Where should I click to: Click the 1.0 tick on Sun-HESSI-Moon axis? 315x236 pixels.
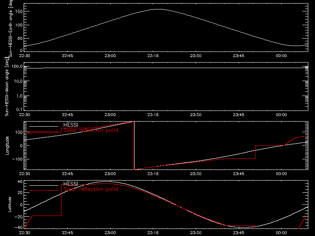[x=19, y=96]
